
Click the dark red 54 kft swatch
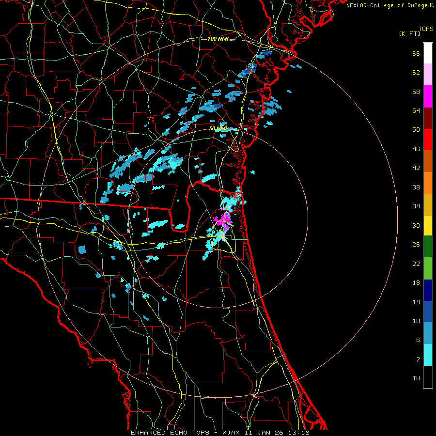pyautogui.click(x=428, y=118)
